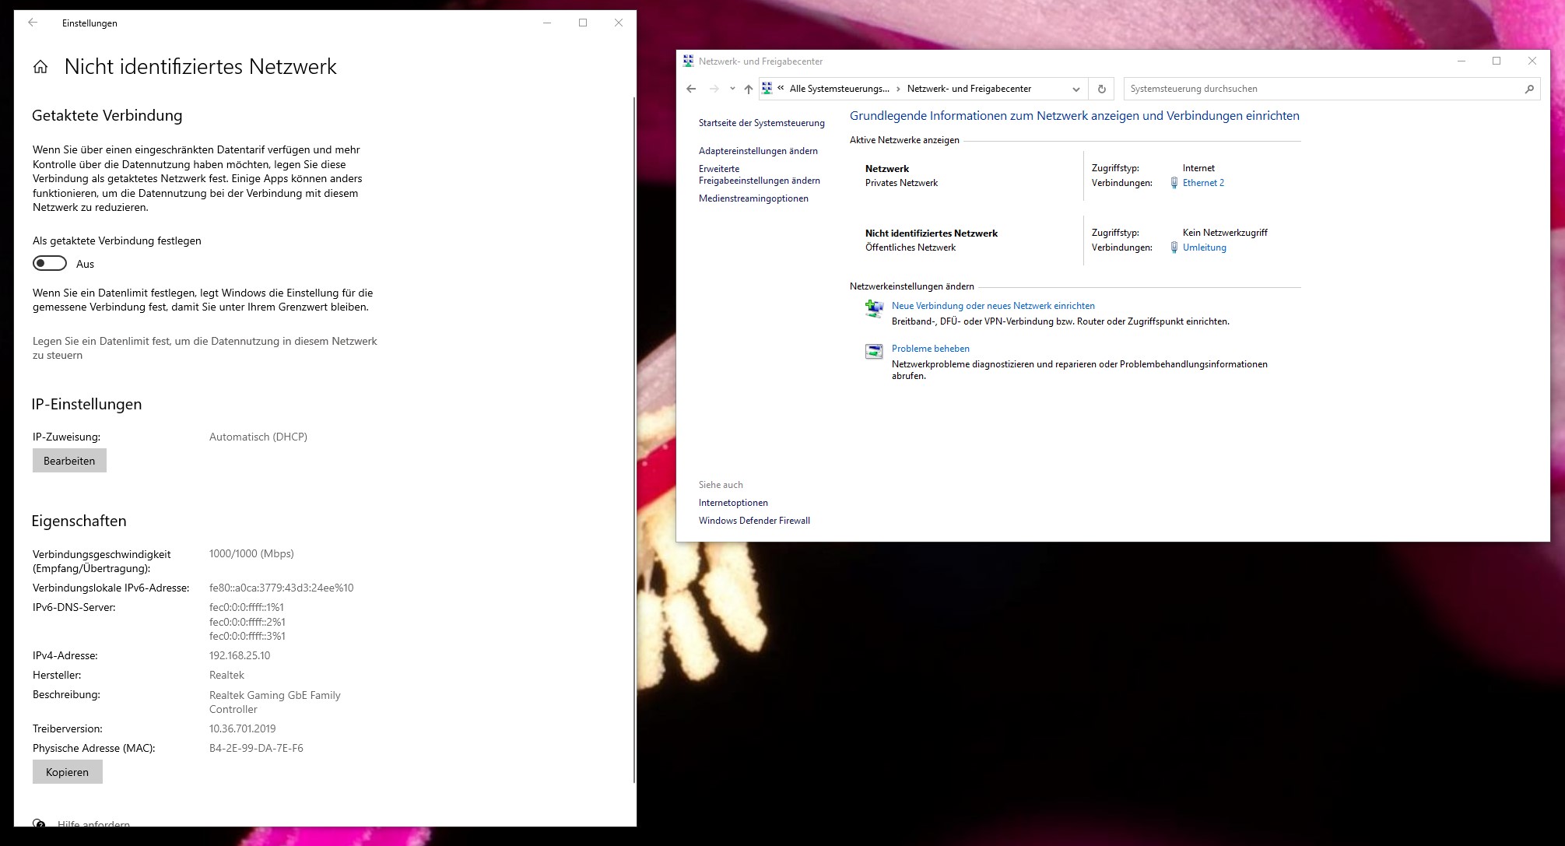
Task: Click the back arrow in Einstellungen window
Action: [x=33, y=23]
